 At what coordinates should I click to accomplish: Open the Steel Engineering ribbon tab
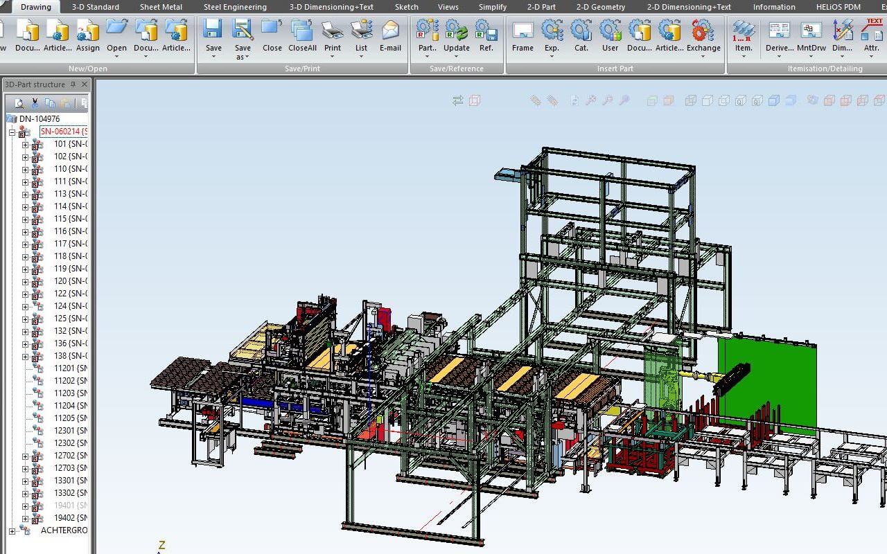(x=234, y=6)
